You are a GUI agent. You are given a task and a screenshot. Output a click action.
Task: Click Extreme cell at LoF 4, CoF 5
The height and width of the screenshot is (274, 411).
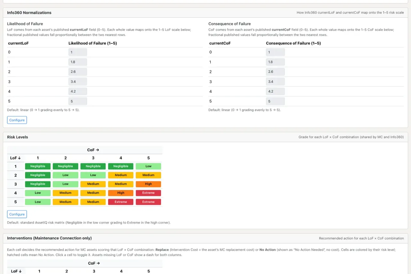[148, 193]
